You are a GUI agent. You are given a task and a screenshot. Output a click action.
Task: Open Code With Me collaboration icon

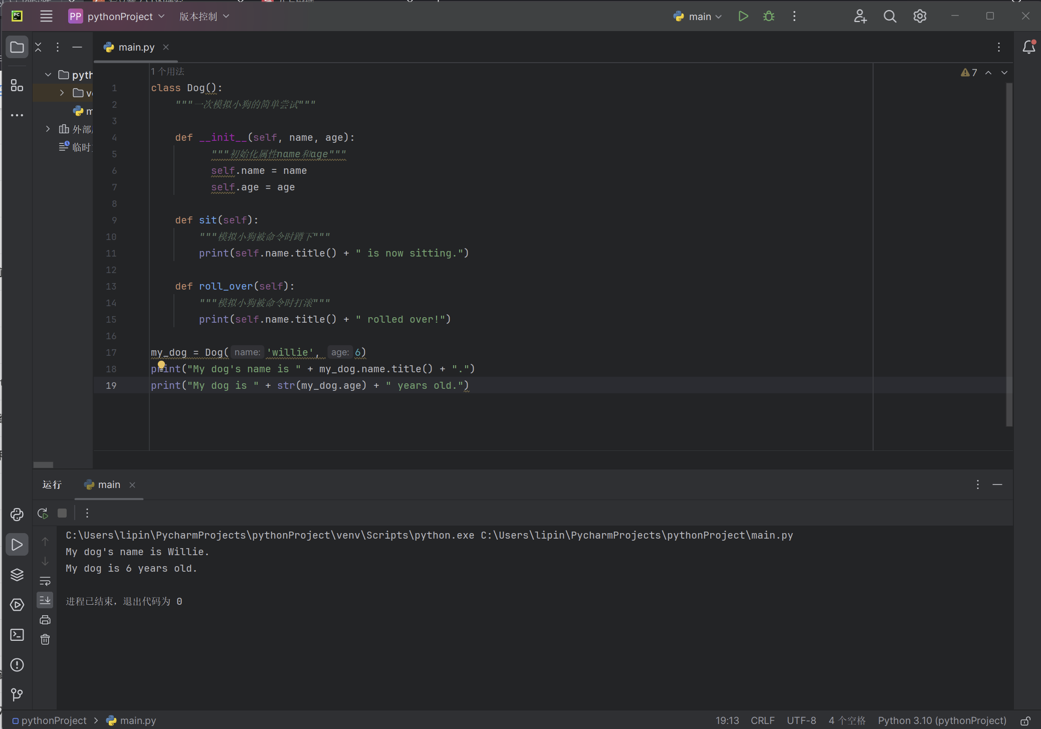tap(860, 16)
